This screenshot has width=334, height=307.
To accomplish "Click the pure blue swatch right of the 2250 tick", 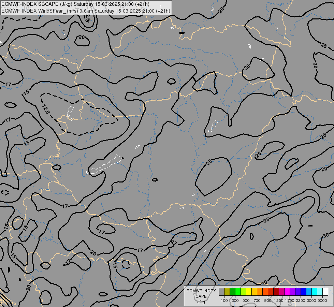I will [x=303, y=292].
